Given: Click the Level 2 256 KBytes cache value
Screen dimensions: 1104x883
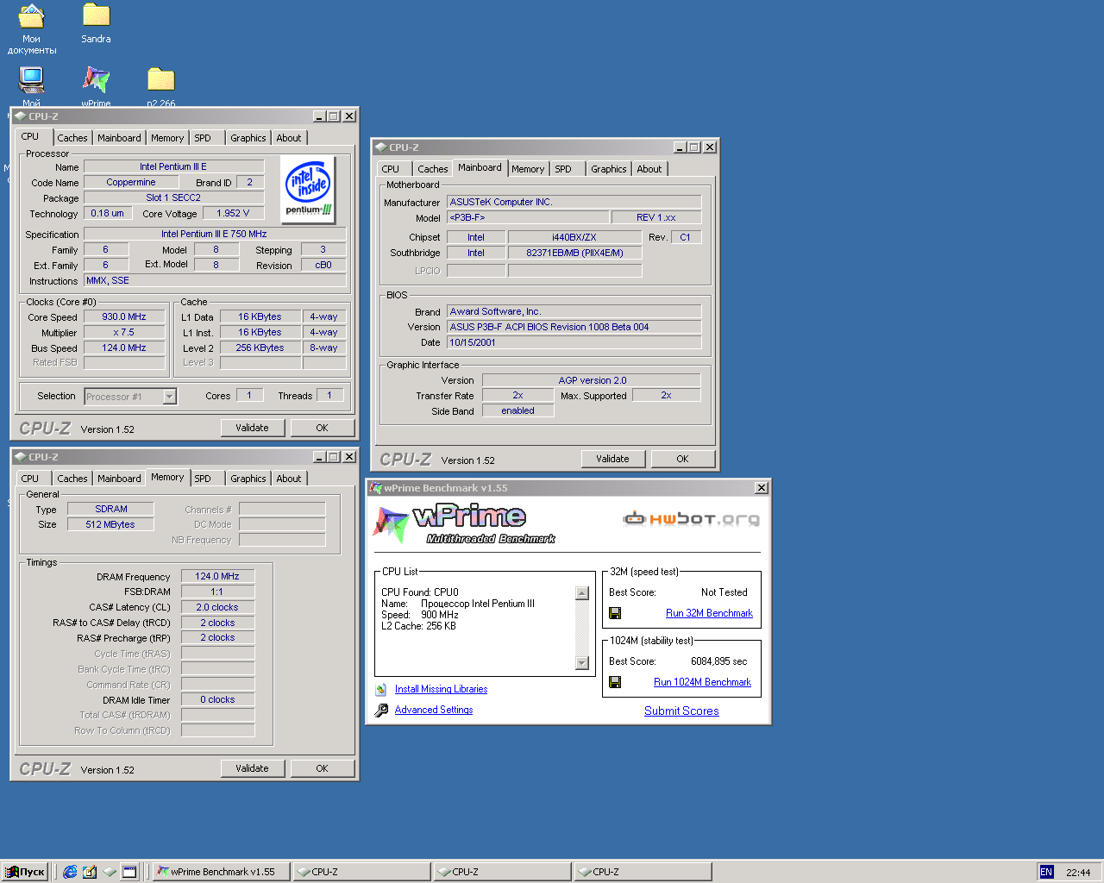Looking at the screenshot, I should click(260, 348).
